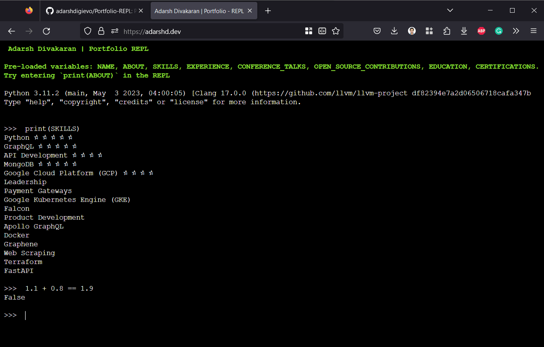
Task: Click the 'Product Development' line
Action: [44, 217]
